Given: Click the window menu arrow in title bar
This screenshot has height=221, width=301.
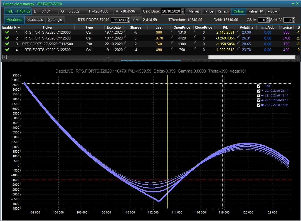Looking at the screenshot, I should (293, 4).
